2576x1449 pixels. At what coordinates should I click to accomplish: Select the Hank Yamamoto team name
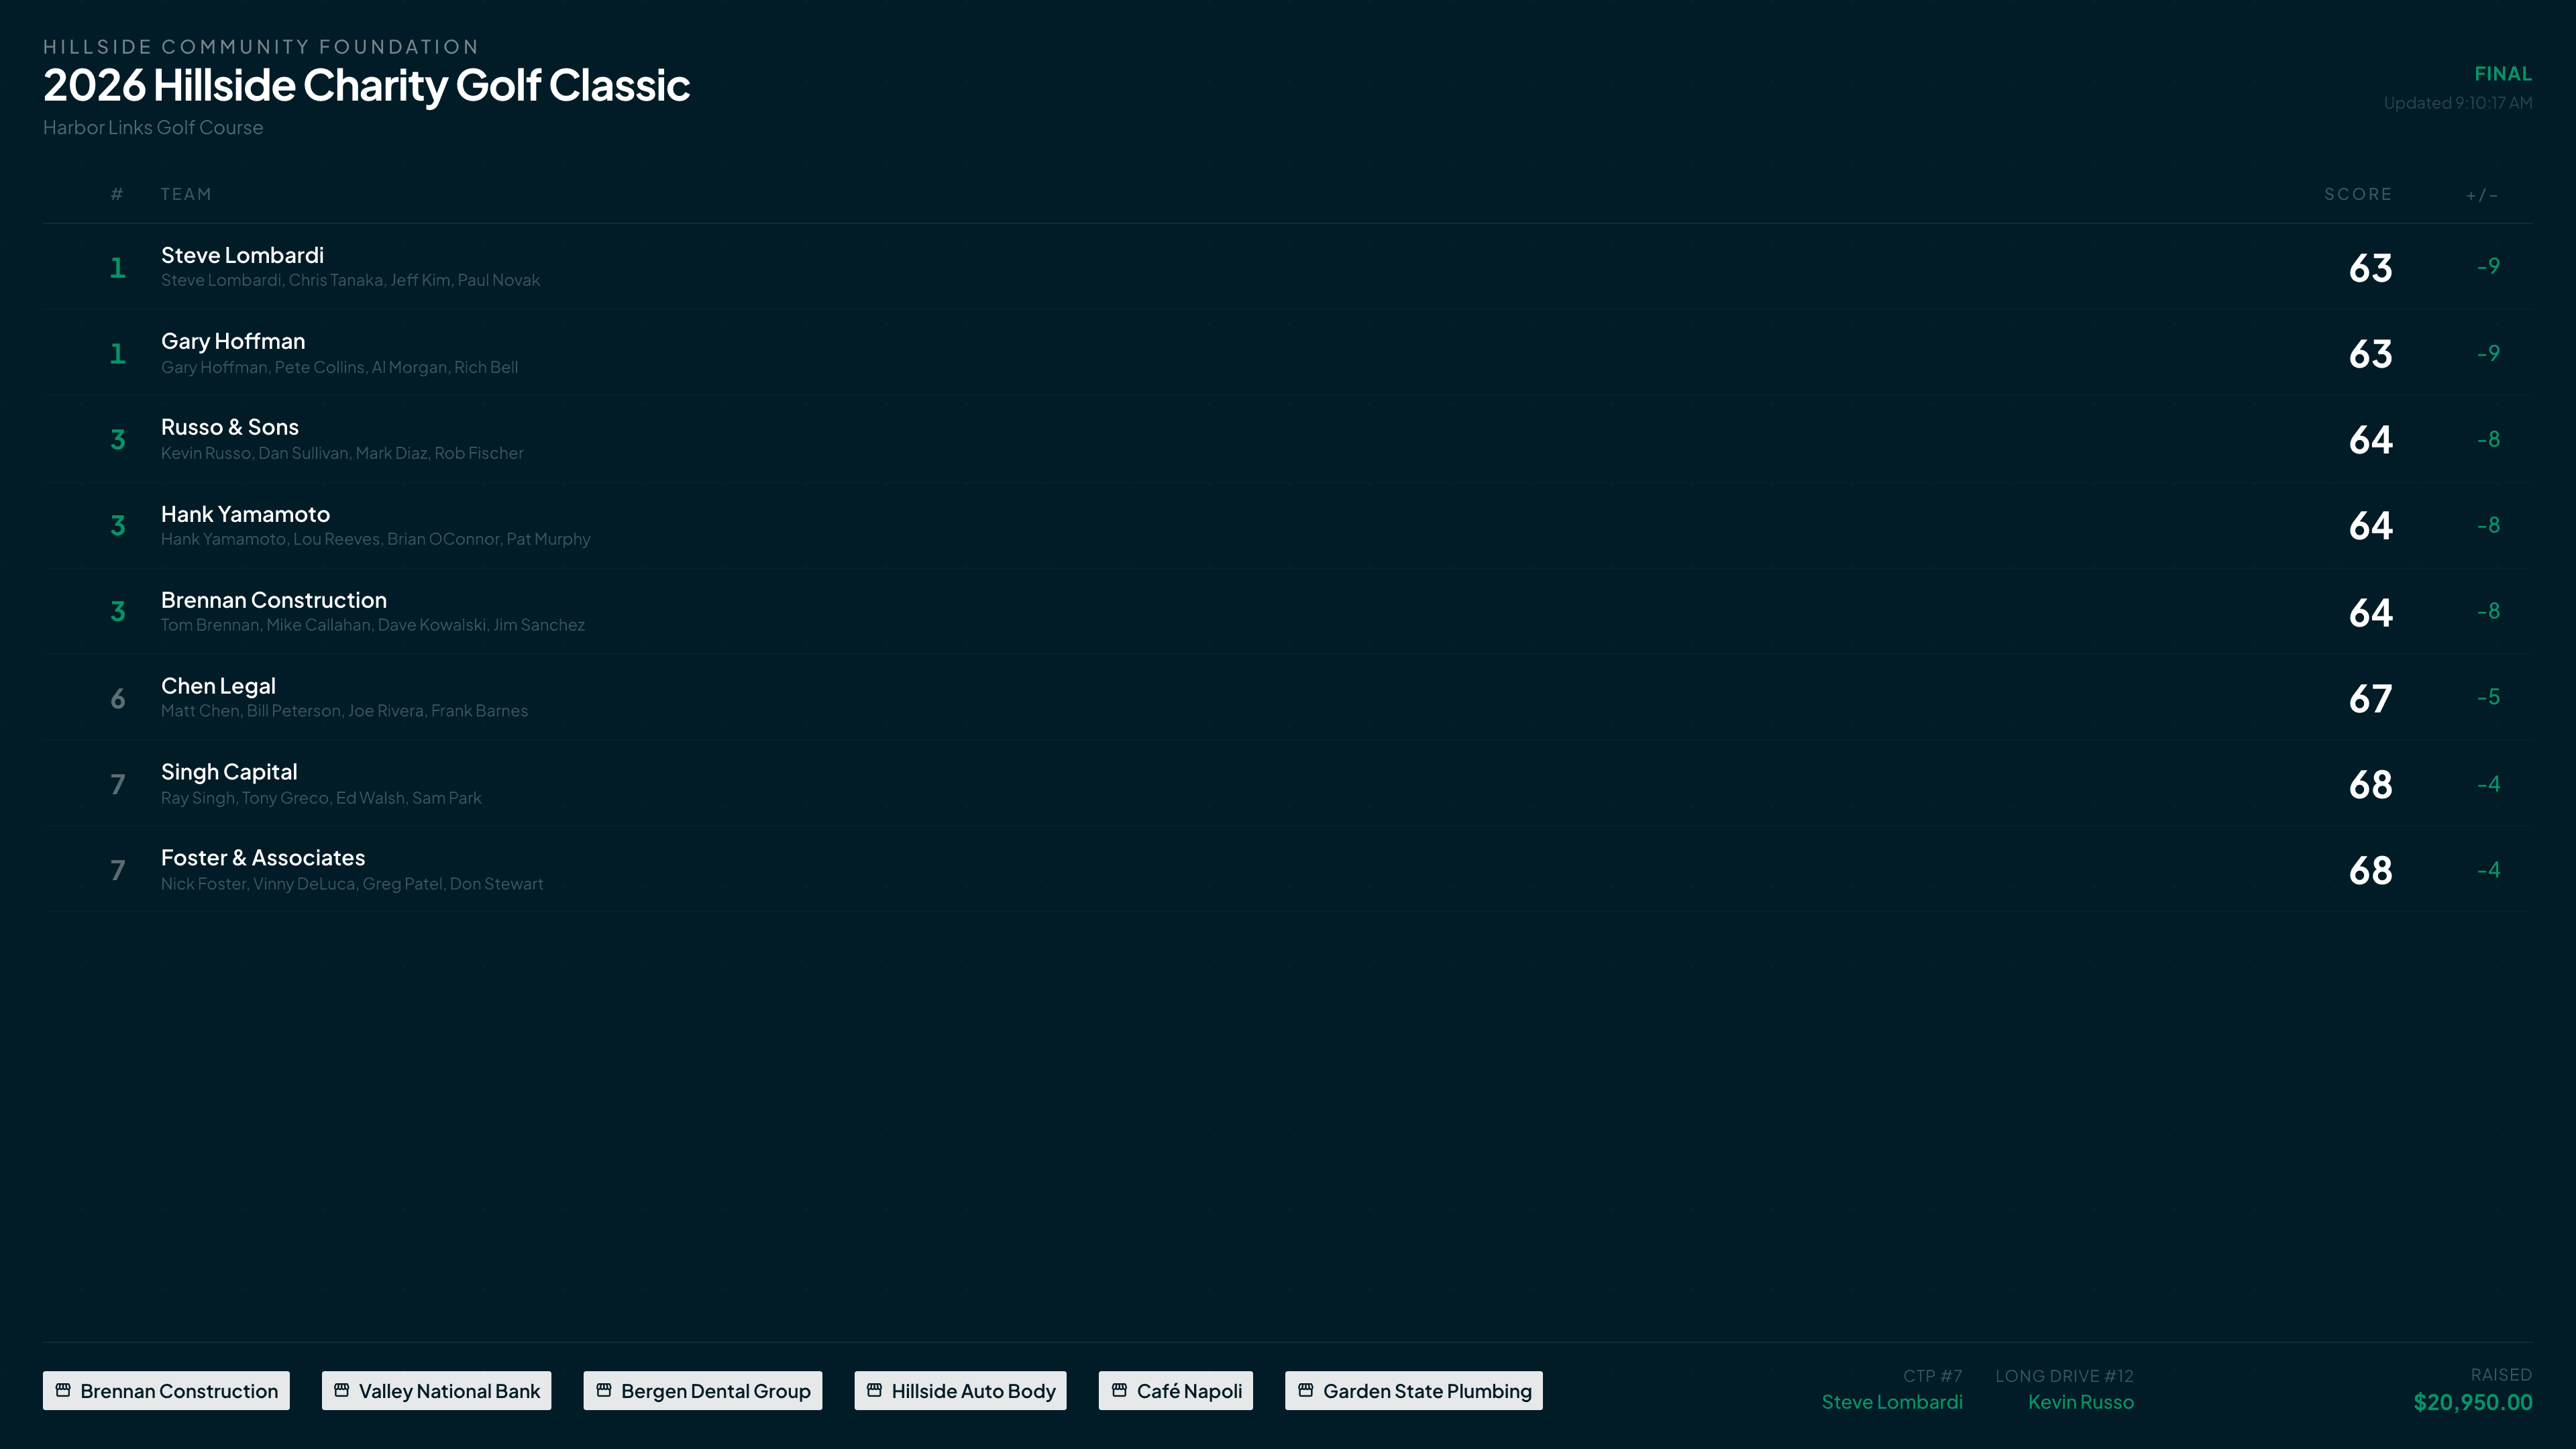pyautogui.click(x=245, y=514)
